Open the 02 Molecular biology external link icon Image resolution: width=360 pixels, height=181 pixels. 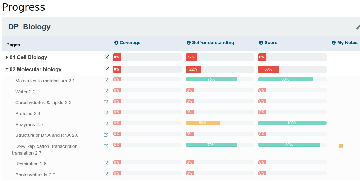(106, 69)
